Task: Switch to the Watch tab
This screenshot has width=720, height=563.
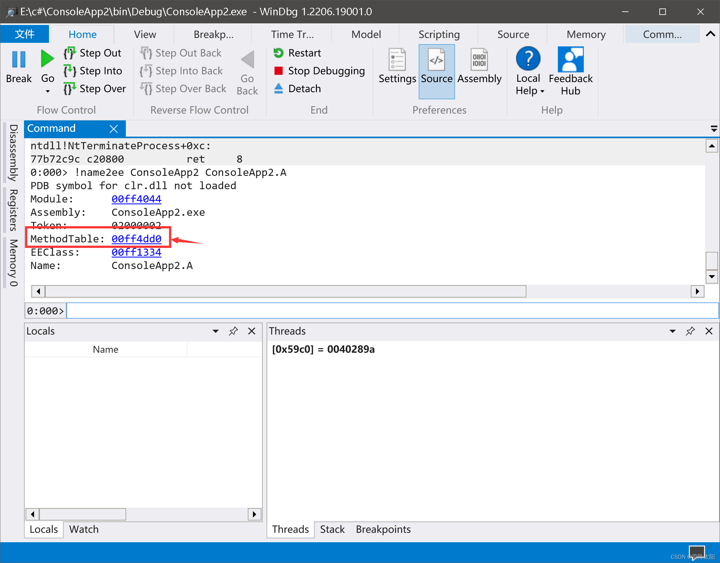Action: (84, 529)
